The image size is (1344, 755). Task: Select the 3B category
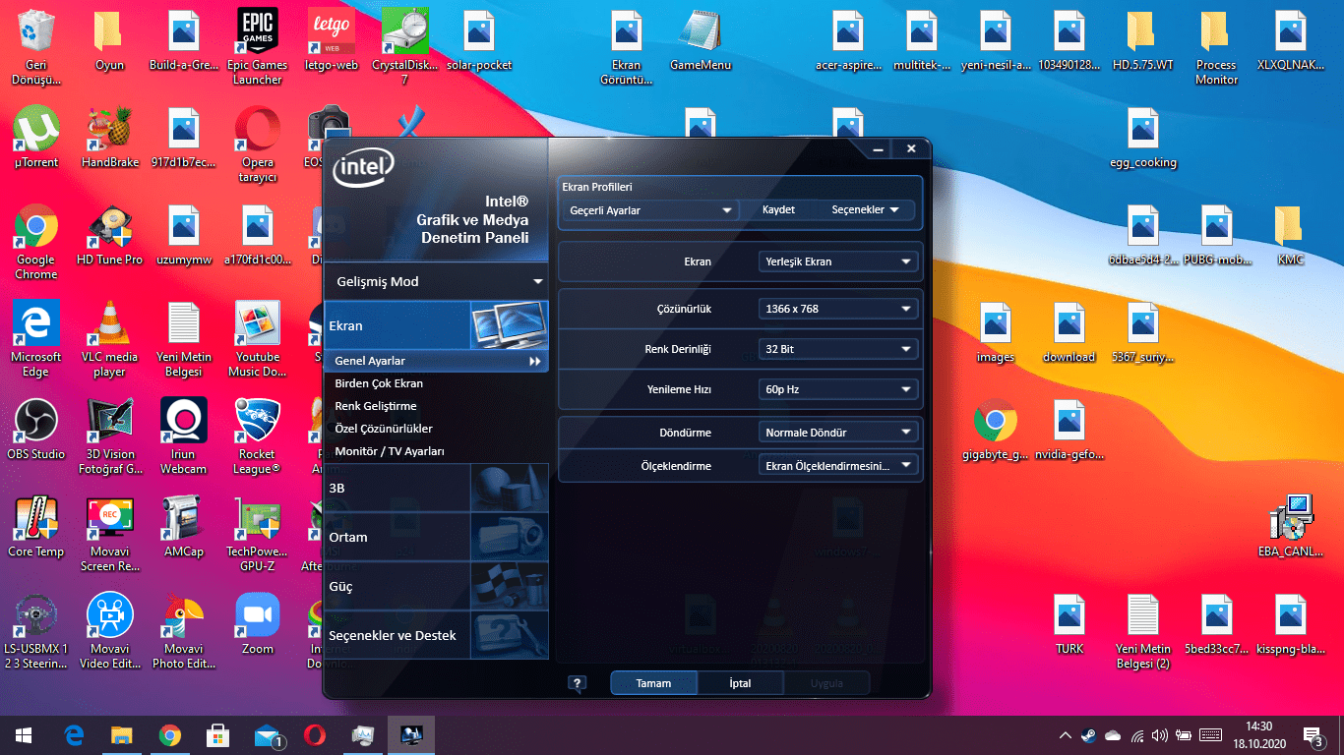click(436, 488)
